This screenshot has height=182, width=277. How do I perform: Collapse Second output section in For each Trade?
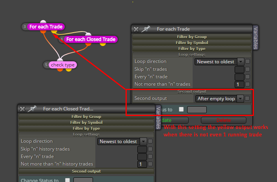192,92
